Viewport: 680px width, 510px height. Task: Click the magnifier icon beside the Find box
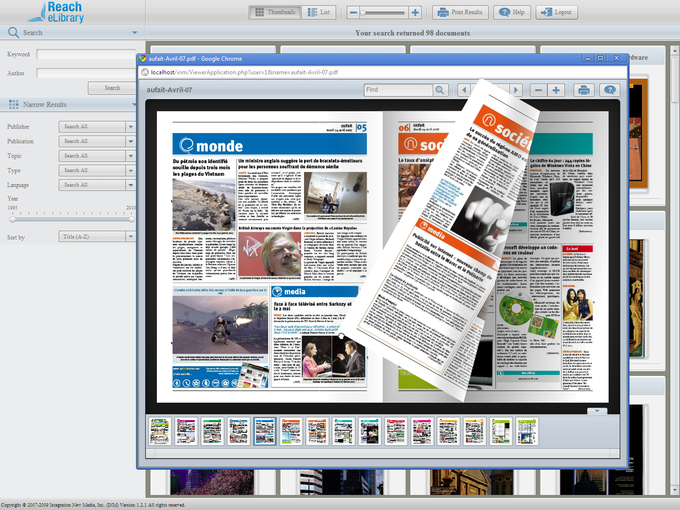tap(440, 90)
